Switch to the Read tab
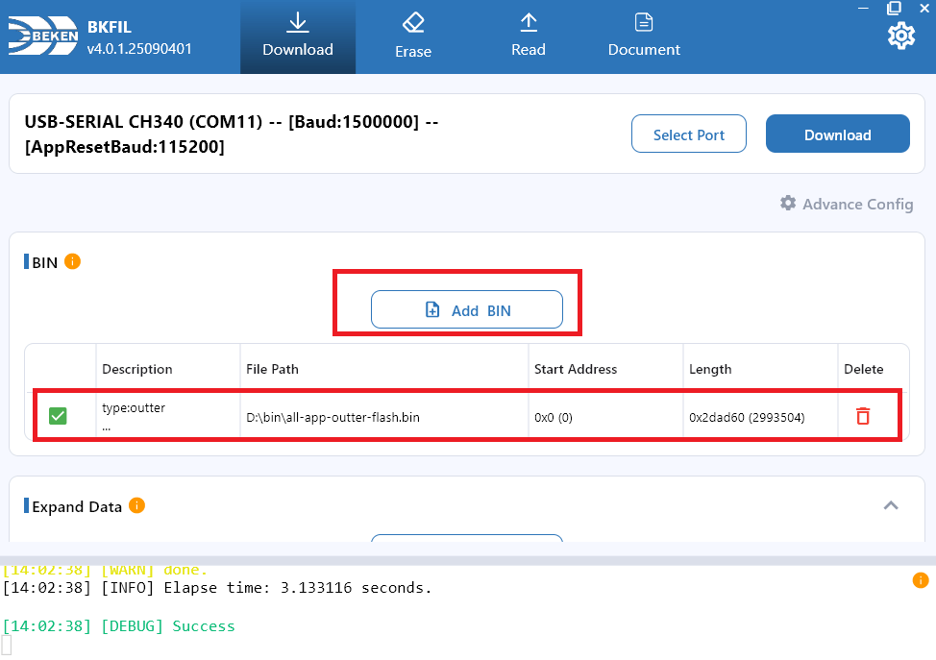The width and height of the screenshot is (936, 660). point(528,37)
